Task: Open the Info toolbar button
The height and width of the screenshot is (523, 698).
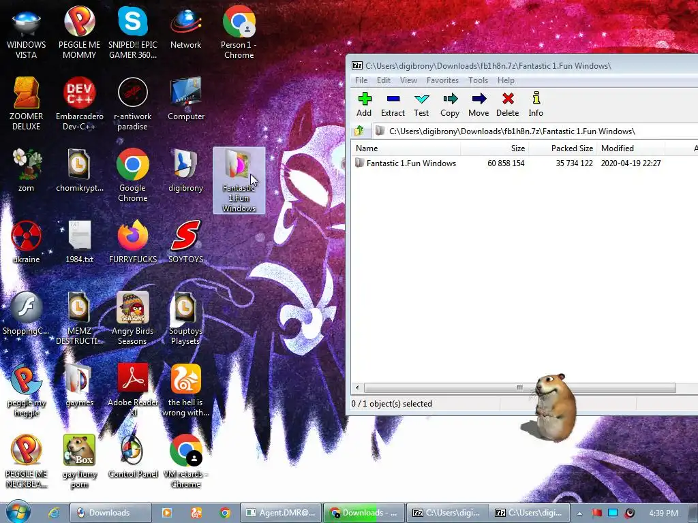Action: point(536,104)
